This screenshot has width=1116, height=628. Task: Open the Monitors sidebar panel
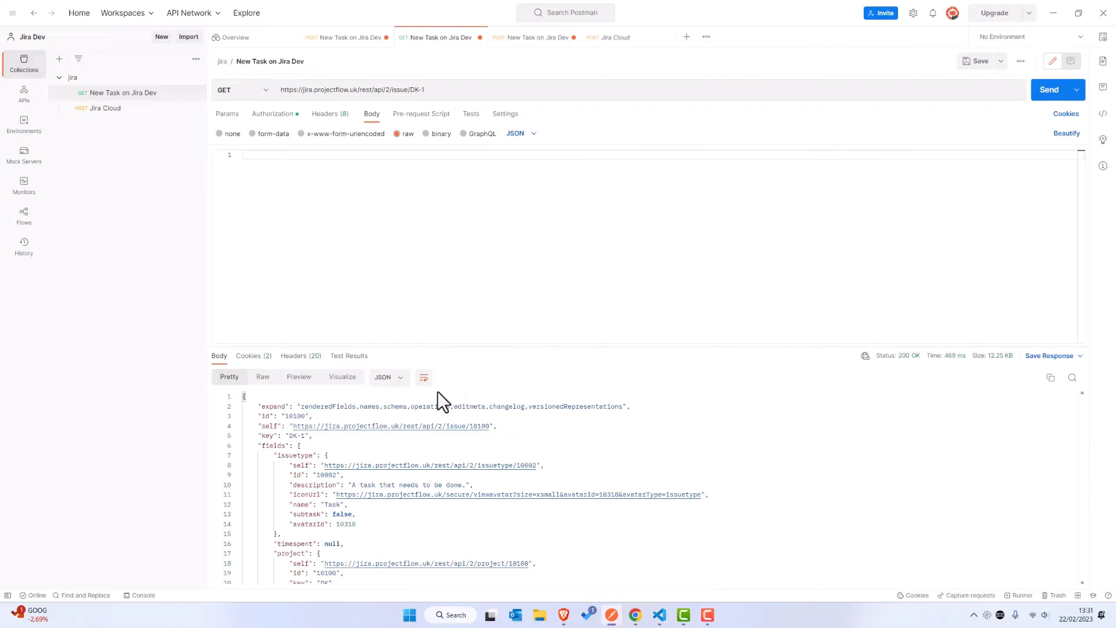pyautogui.click(x=24, y=185)
